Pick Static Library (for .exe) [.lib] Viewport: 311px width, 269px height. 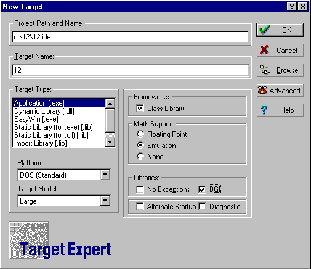click(x=59, y=127)
